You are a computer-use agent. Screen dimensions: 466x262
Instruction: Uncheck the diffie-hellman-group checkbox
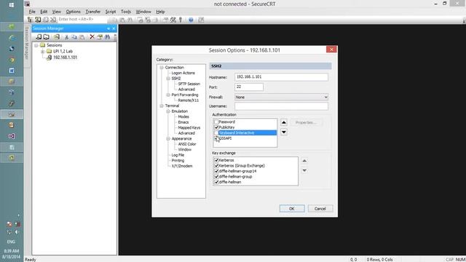tap(216, 176)
